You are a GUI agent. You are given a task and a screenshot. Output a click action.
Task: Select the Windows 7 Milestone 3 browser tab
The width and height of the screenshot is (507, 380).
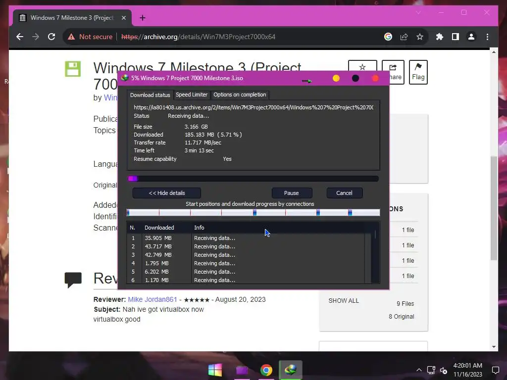[72, 18]
